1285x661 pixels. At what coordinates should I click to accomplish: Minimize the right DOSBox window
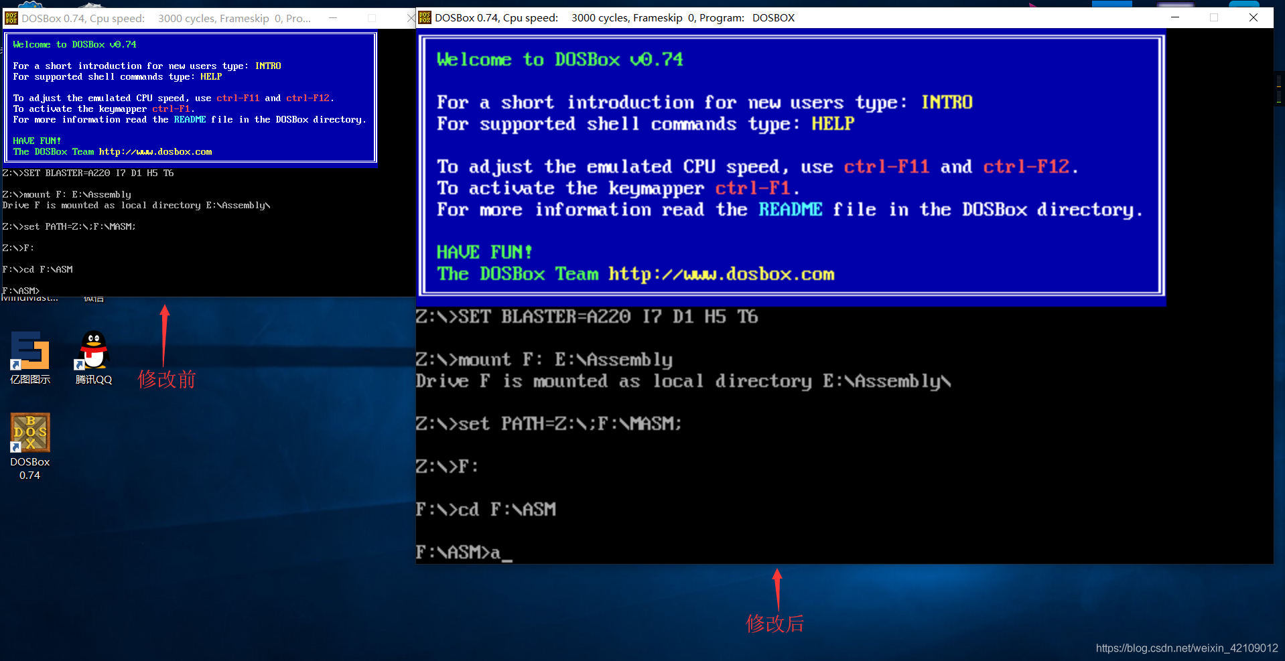click(1175, 17)
